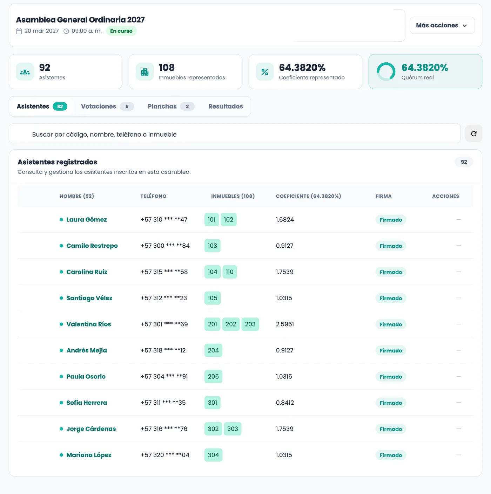Open the Votaciones tab
The image size is (491, 494).
[x=107, y=106]
